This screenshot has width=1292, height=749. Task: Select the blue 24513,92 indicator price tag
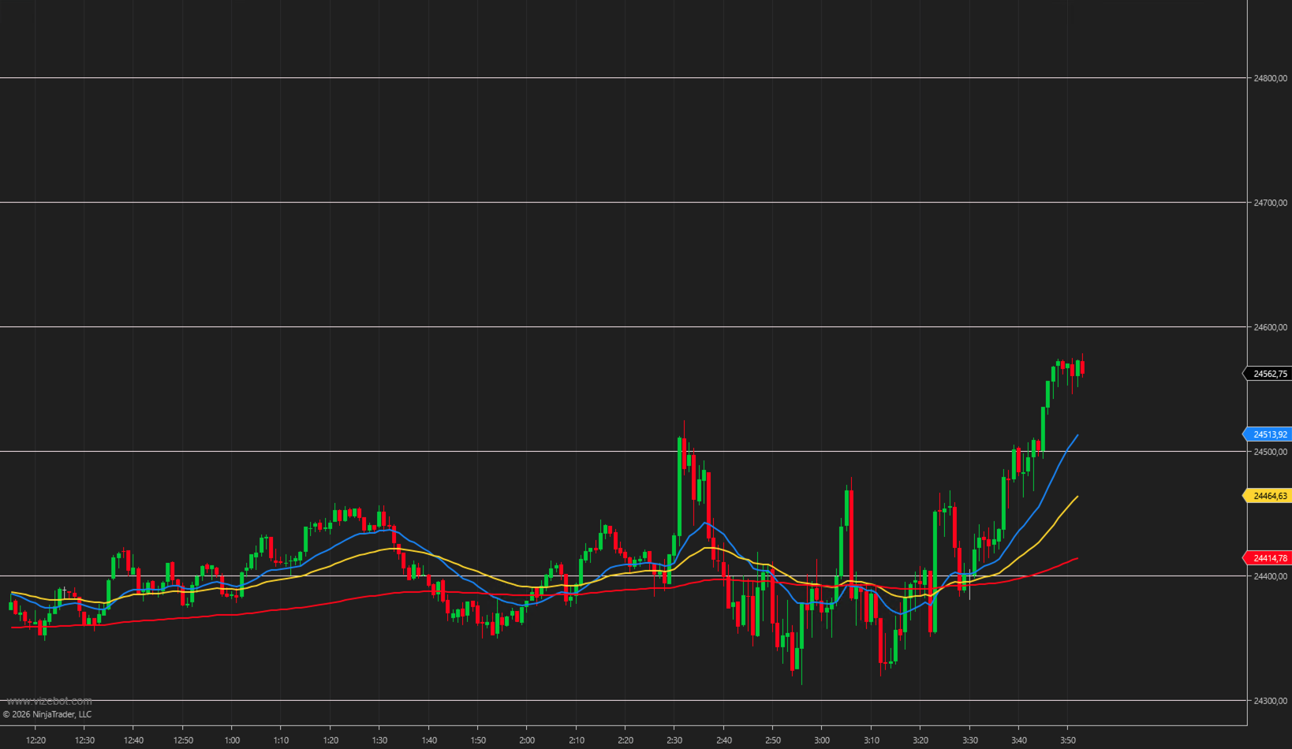tap(1270, 434)
